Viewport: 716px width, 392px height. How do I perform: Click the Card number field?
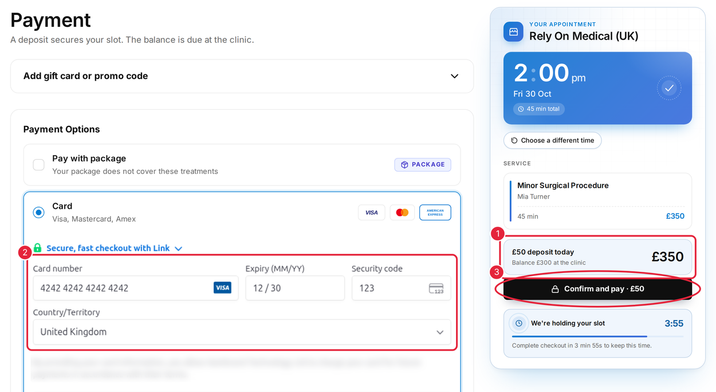pos(136,288)
